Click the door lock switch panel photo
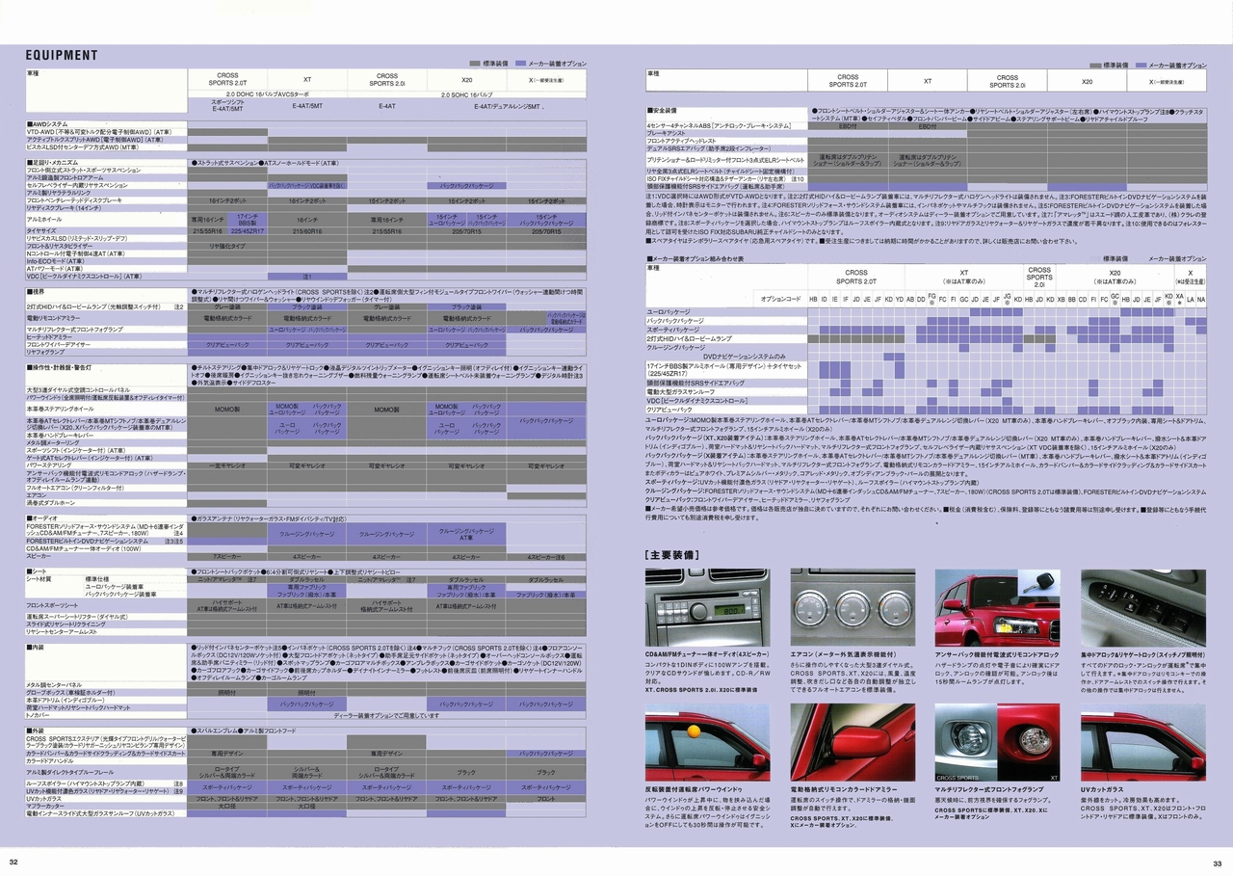This screenshot has height=876, width=1233. [x=1142, y=606]
